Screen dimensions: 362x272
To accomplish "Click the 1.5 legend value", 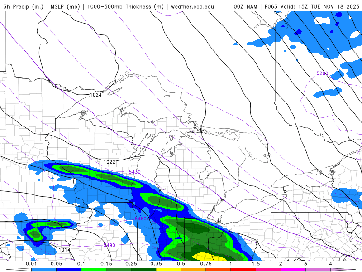I will tap(256, 264).
